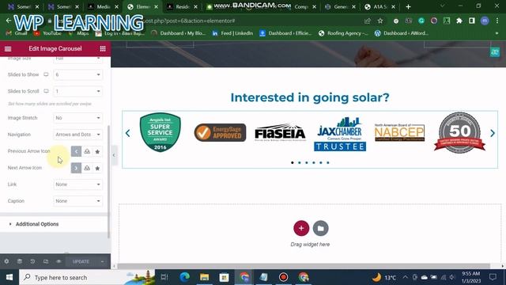Click the NABCEP logo slide
Screen dimensions: 506x285
click(x=399, y=132)
